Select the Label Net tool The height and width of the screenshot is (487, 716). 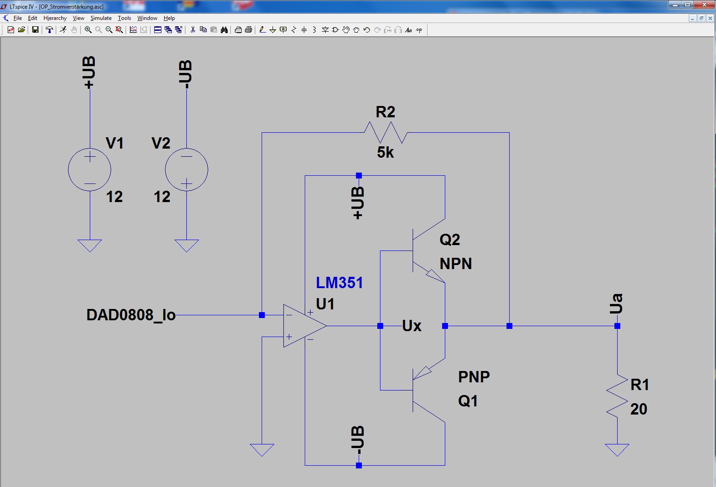point(283,30)
